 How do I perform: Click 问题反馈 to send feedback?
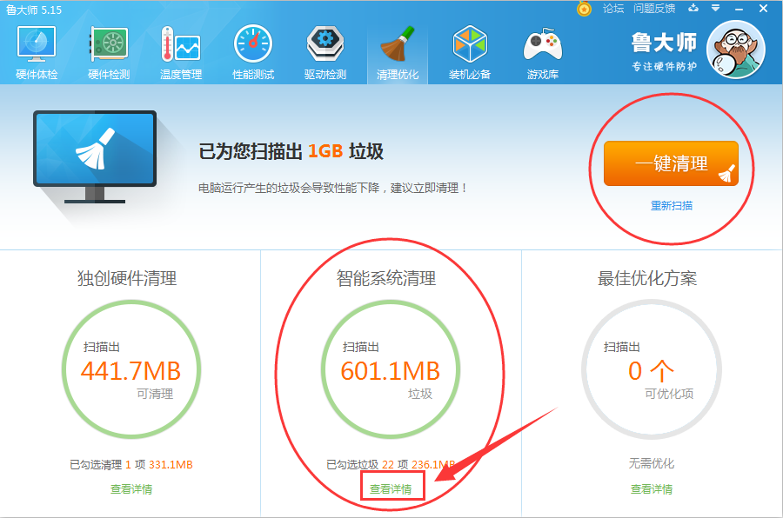point(653,10)
